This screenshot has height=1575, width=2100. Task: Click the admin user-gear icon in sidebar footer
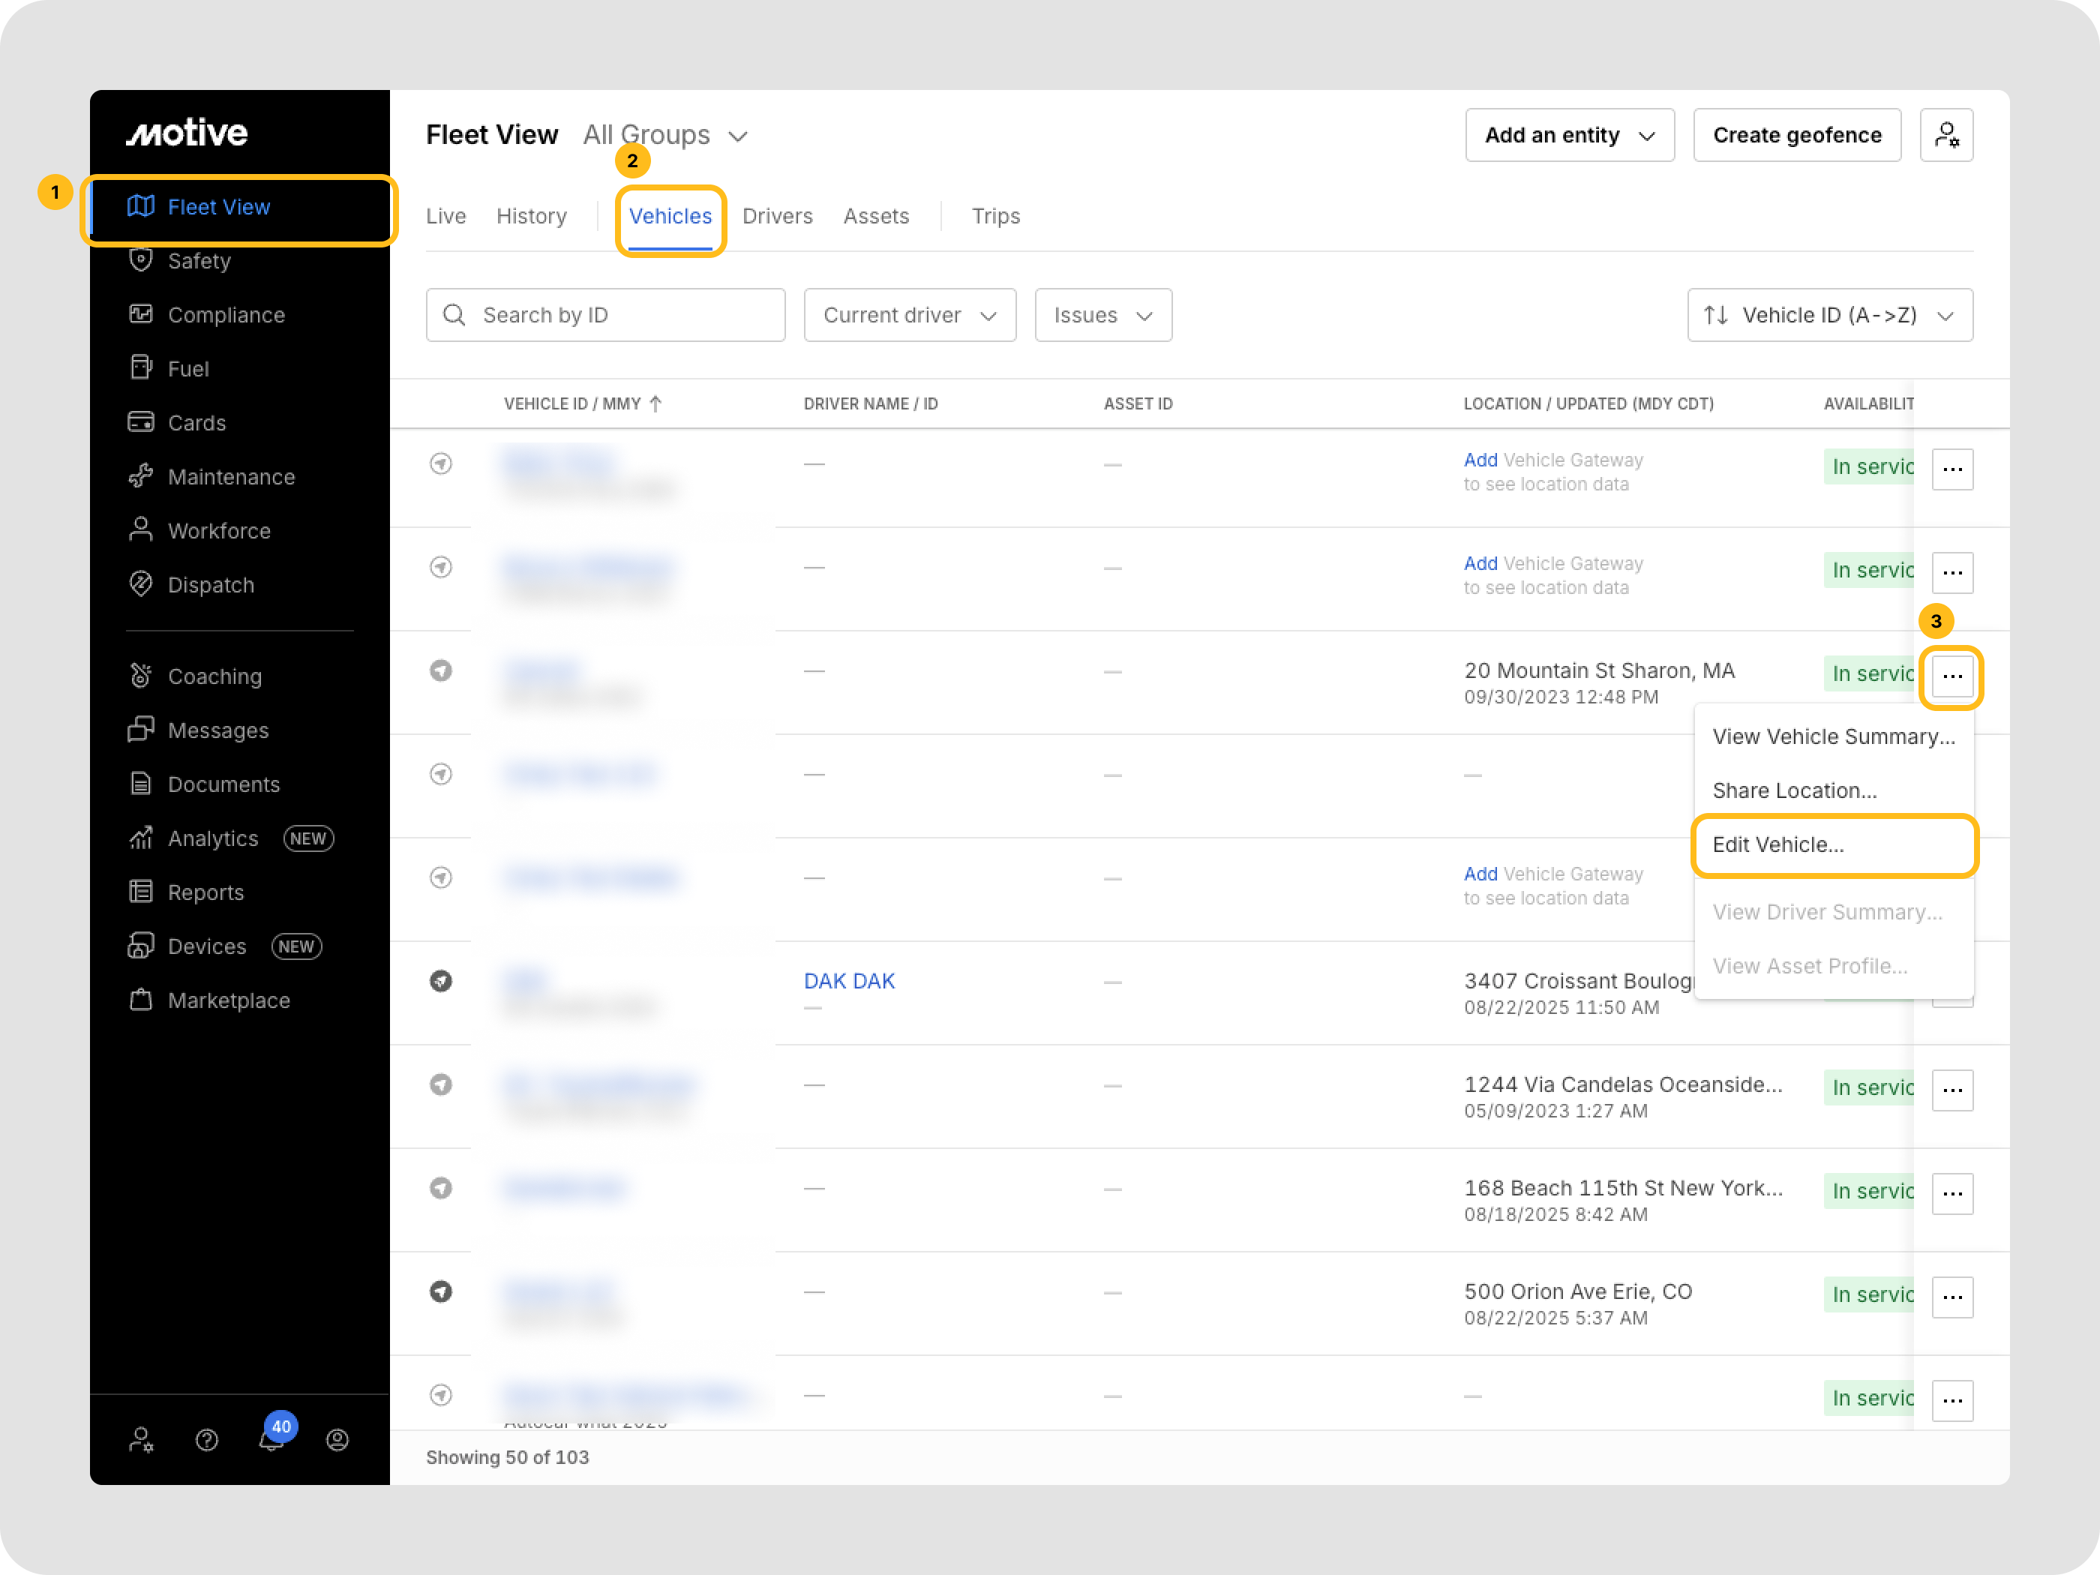[x=142, y=1440]
